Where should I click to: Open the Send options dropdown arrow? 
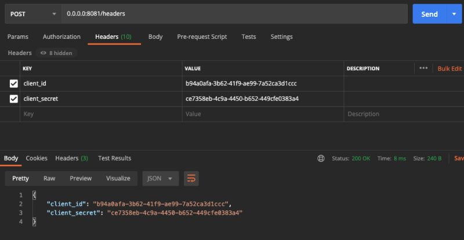coord(454,14)
